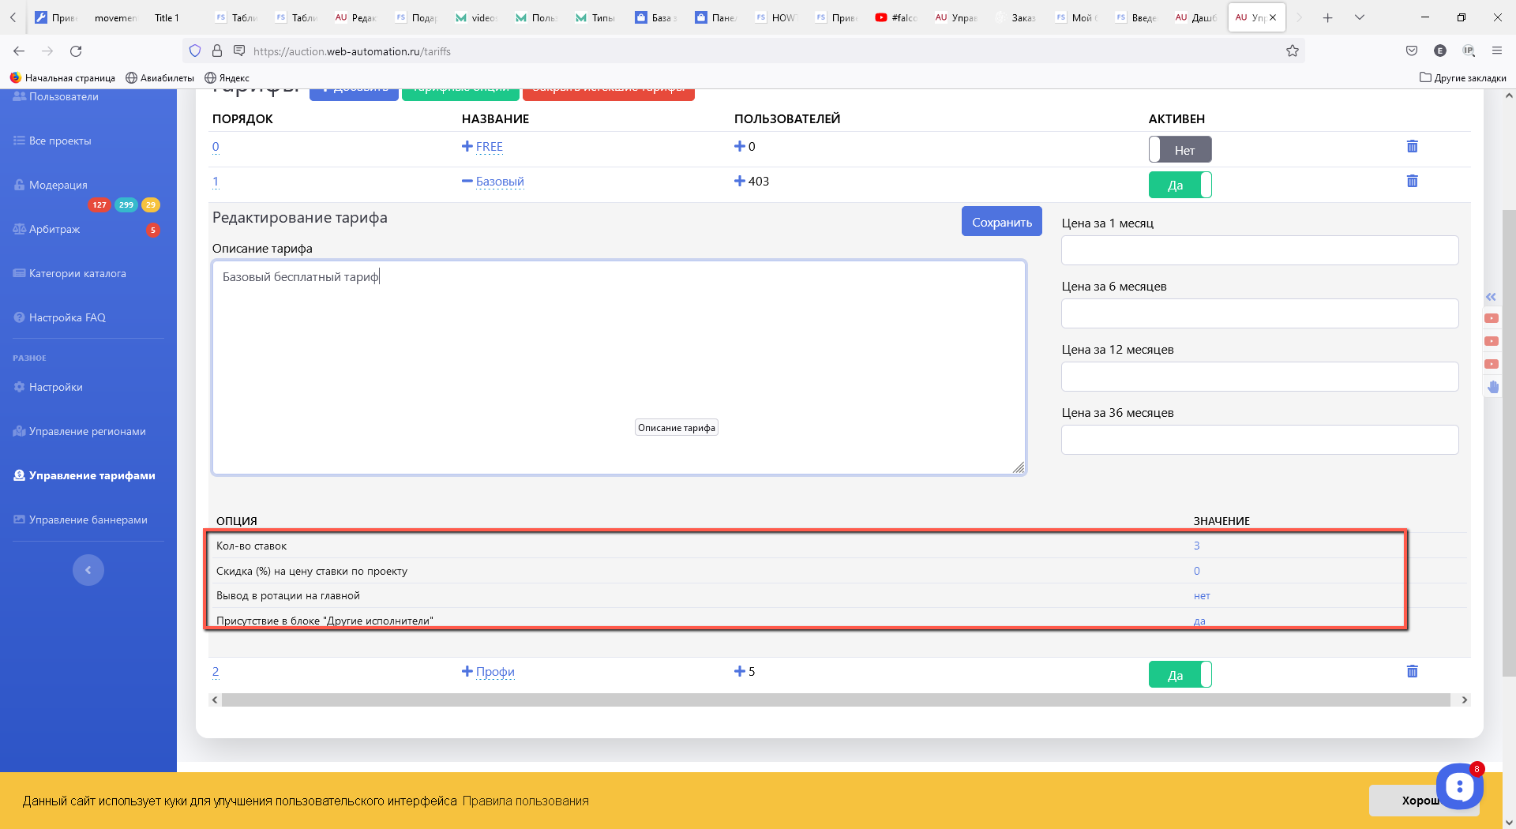Collapse sidebar with round arrow button
Viewport: 1516px width, 829px height.
click(x=88, y=570)
